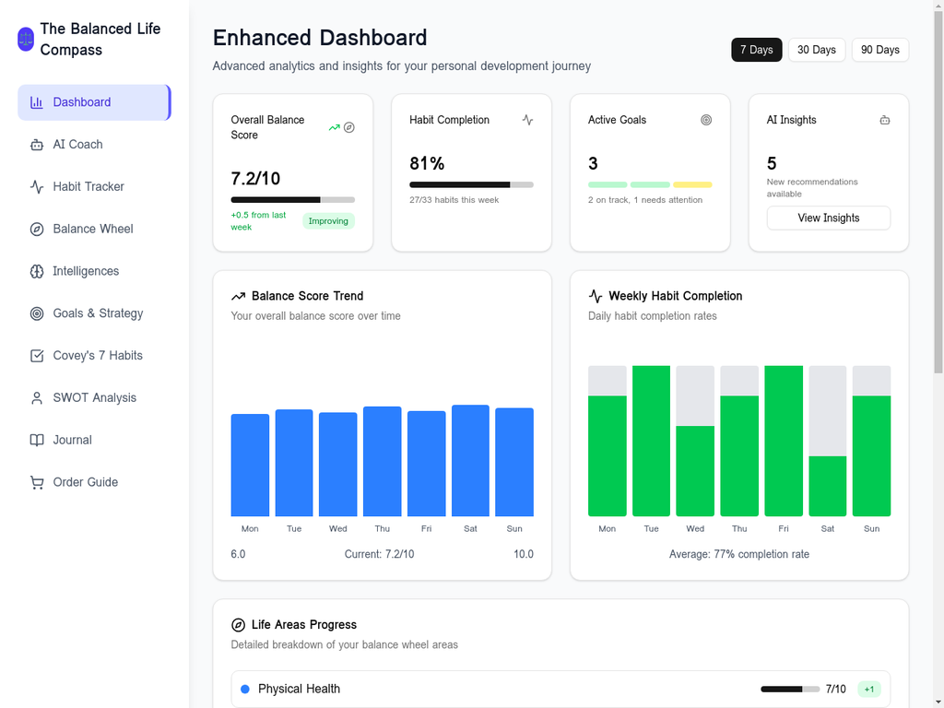The width and height of the screenshot is (944, 708).
Task: Click the View Insights button
Action: click(x=828, y=218)
